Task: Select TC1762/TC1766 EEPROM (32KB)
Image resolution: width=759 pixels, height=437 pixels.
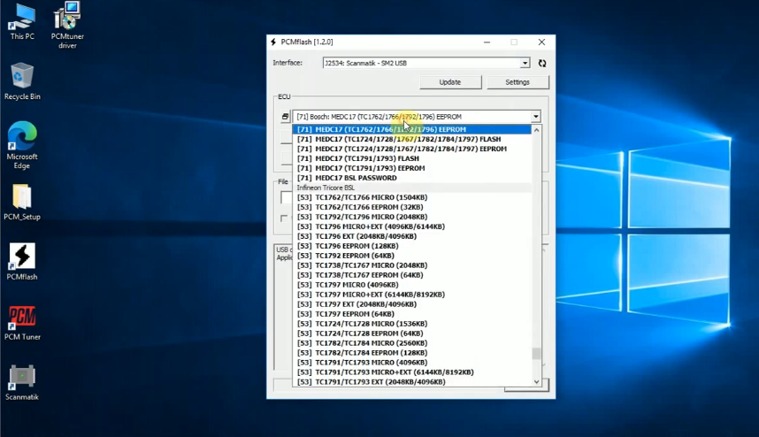Action: tap(411, 207)
